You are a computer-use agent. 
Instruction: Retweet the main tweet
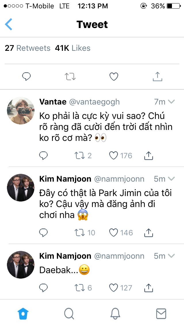(x=70, y=77)
